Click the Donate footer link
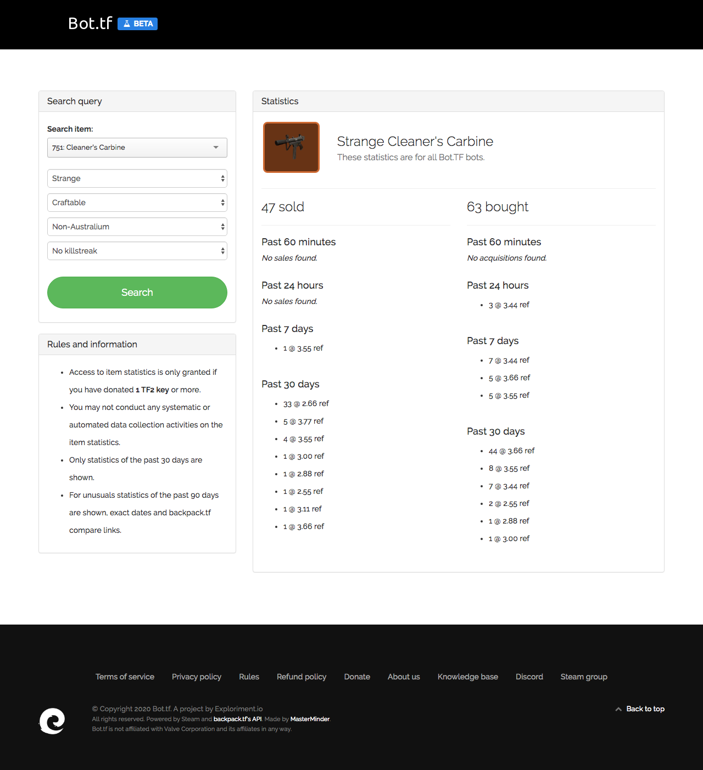Image resolution: width=703 pixels, height=770 pixels. 357,677
